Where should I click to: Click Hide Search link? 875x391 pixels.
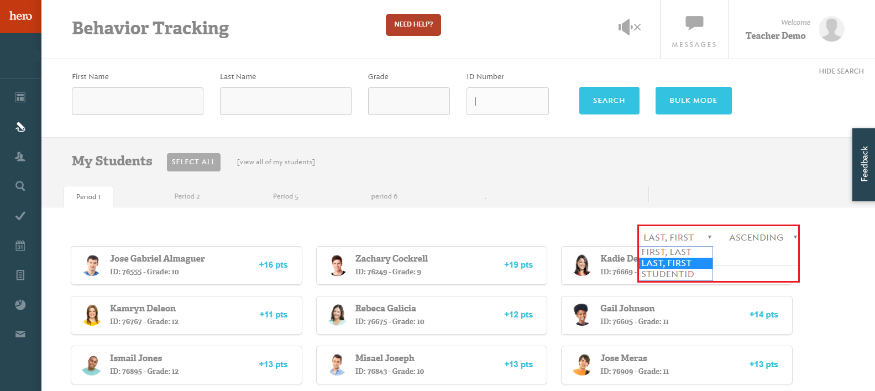point(841,71)
